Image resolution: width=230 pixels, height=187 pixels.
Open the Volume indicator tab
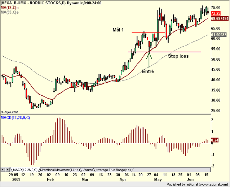click(x=88, y=170)
